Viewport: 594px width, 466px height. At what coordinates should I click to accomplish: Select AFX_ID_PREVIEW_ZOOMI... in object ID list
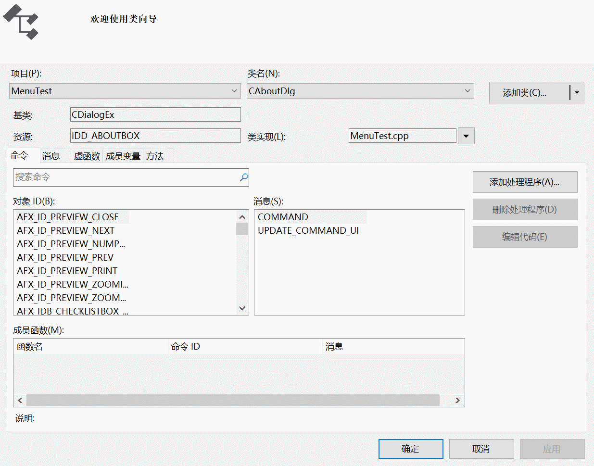tap(73, 284)
